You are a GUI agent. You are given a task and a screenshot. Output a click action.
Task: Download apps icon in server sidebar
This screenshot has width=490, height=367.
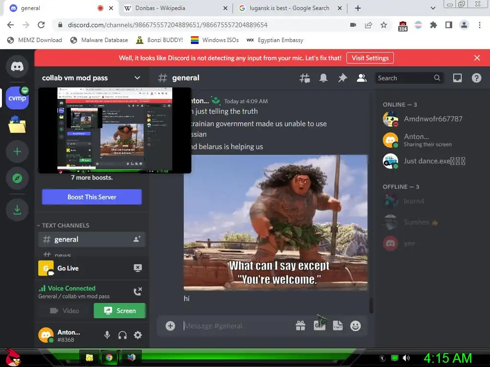17,210
